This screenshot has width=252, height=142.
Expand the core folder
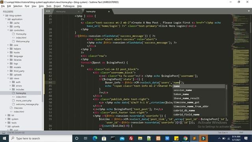(x=8, y=45)
